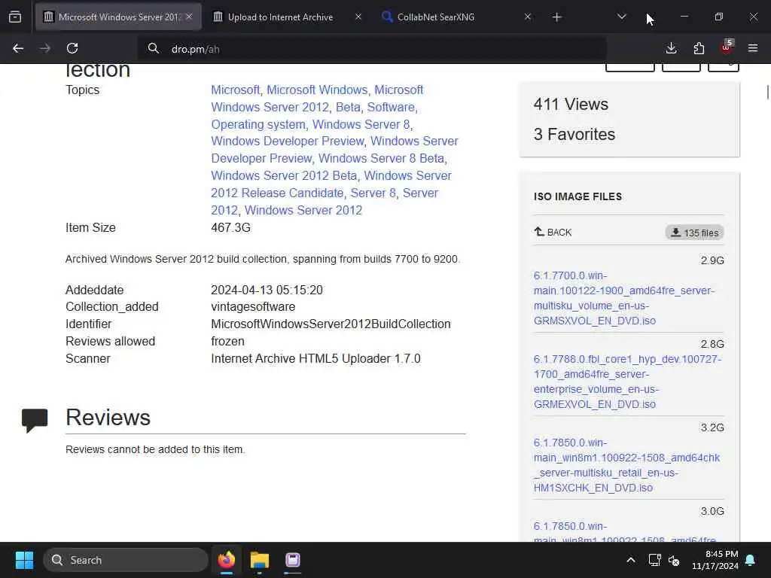The height and width of the screenshot is (578, 771).
Task: Click the browser forward arrow
Action: pyautogui.click(x=44, y=49)
